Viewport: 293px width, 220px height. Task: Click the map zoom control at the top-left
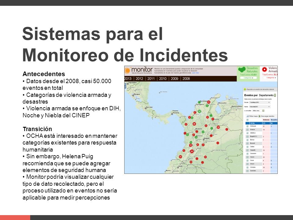tap(125, 86)
